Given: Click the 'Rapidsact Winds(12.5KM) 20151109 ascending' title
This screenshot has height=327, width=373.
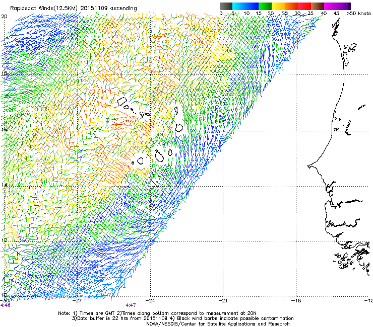Looking at the screenshot, I should tap(74, 9).
